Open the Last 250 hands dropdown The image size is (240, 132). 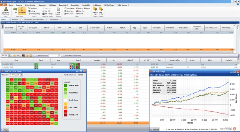tap(10, 56)
